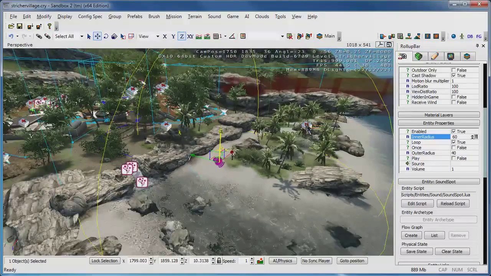Check the Play property checkbox
491x276 pixels.
(454, 158)
